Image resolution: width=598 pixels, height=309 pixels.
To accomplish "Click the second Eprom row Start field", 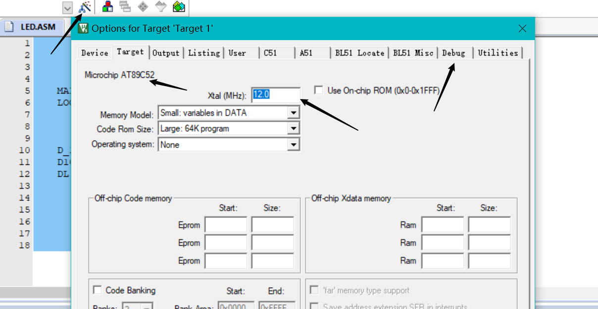I will click(x=226, y=243).
